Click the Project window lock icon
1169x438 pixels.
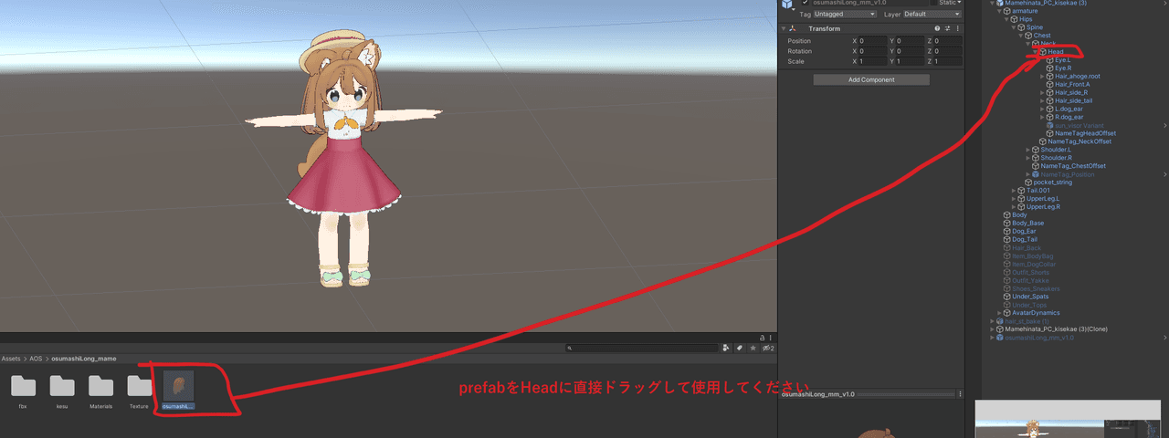pos(762,337)
